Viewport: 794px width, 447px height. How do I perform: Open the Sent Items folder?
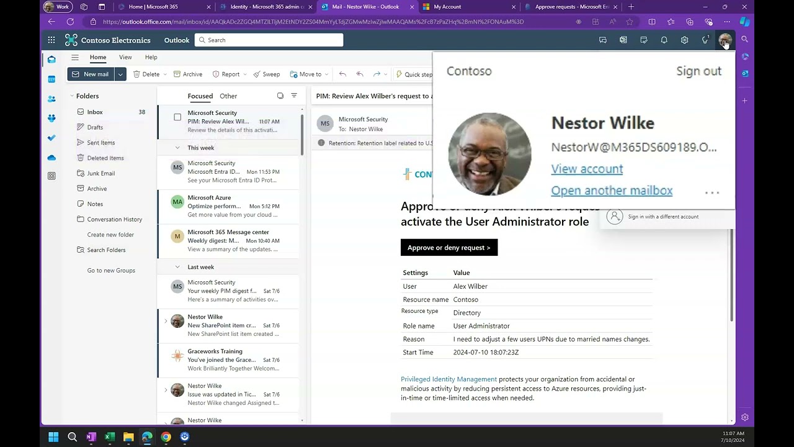pyautogui.click(x=101, y=142)
